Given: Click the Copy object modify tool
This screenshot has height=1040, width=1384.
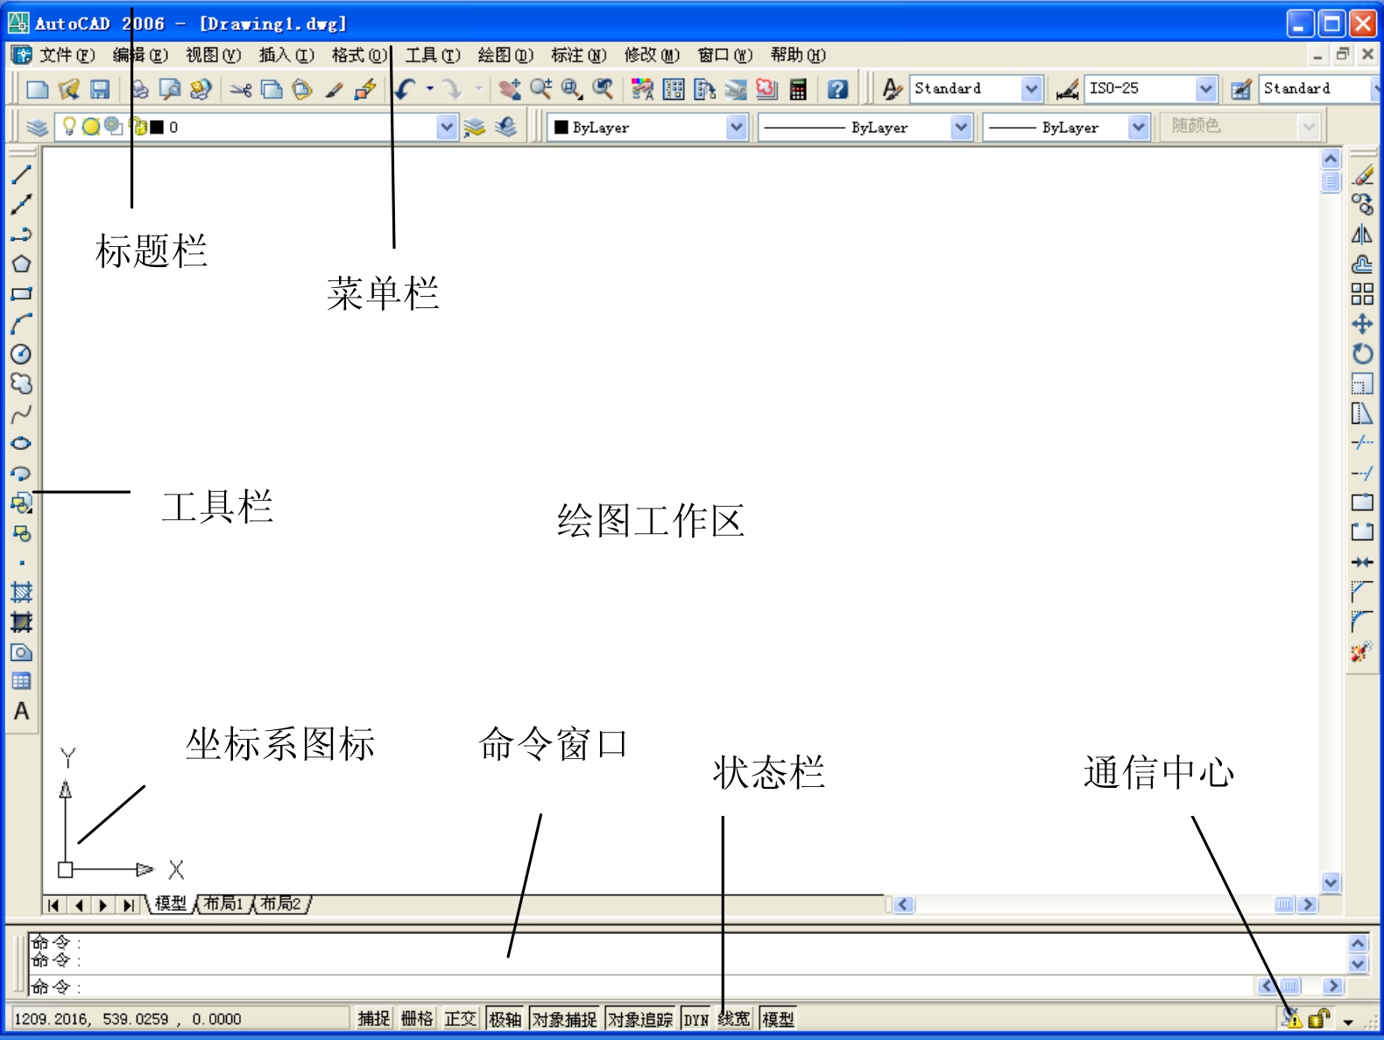Looking at the screenshot, I should (x=1362, y=205).
